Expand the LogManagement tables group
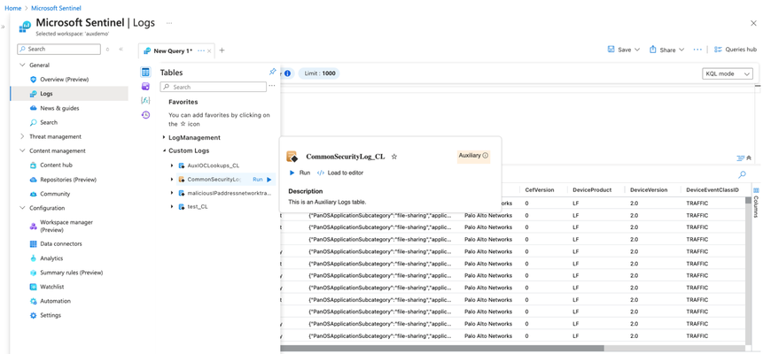 [164, 137]
